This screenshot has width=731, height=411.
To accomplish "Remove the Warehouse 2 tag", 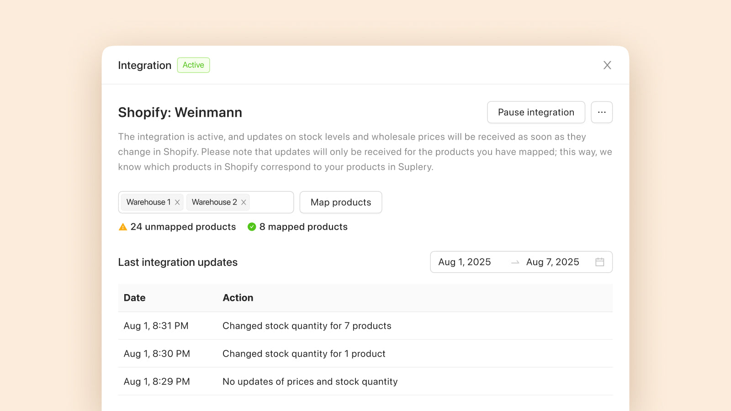I will point(244,202).
